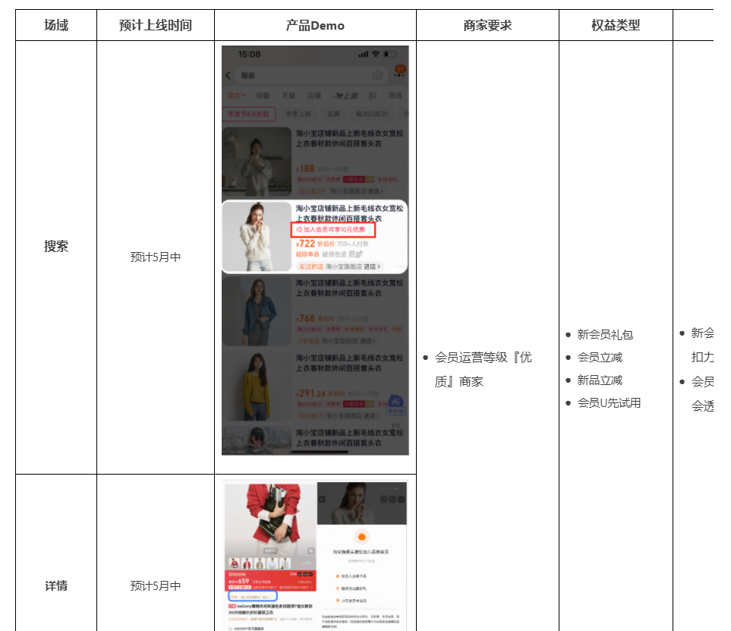The width and height of the screenshot is (731, 631).
Task: Click 进店 link in highlighted ¥722 product
Action: (372, 267)
